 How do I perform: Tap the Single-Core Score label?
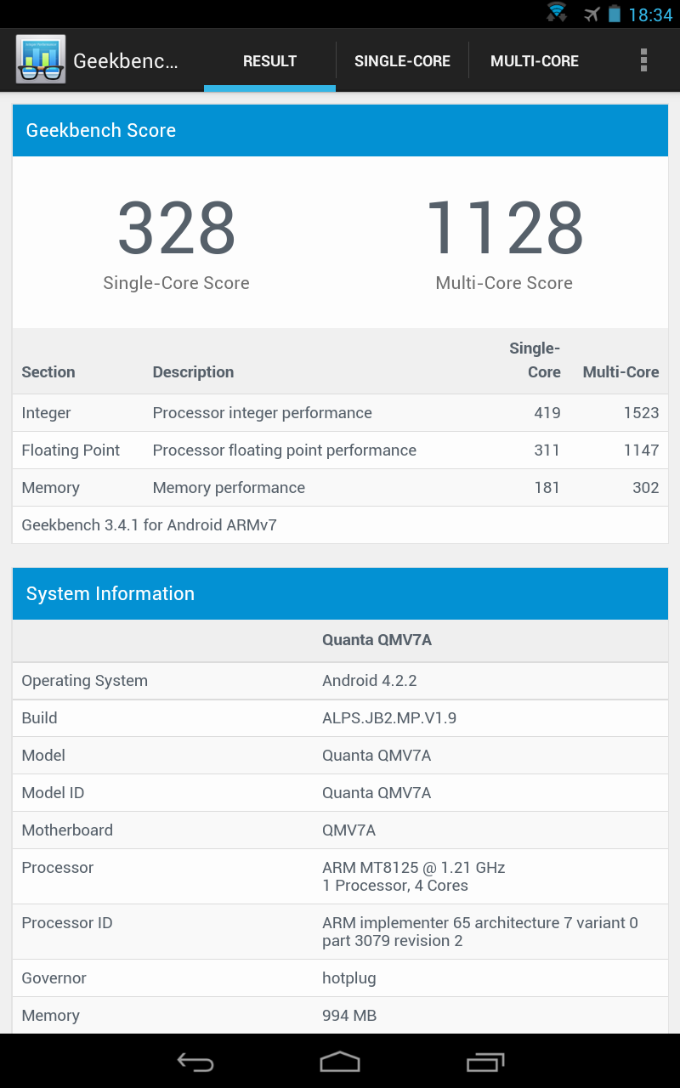176,283
